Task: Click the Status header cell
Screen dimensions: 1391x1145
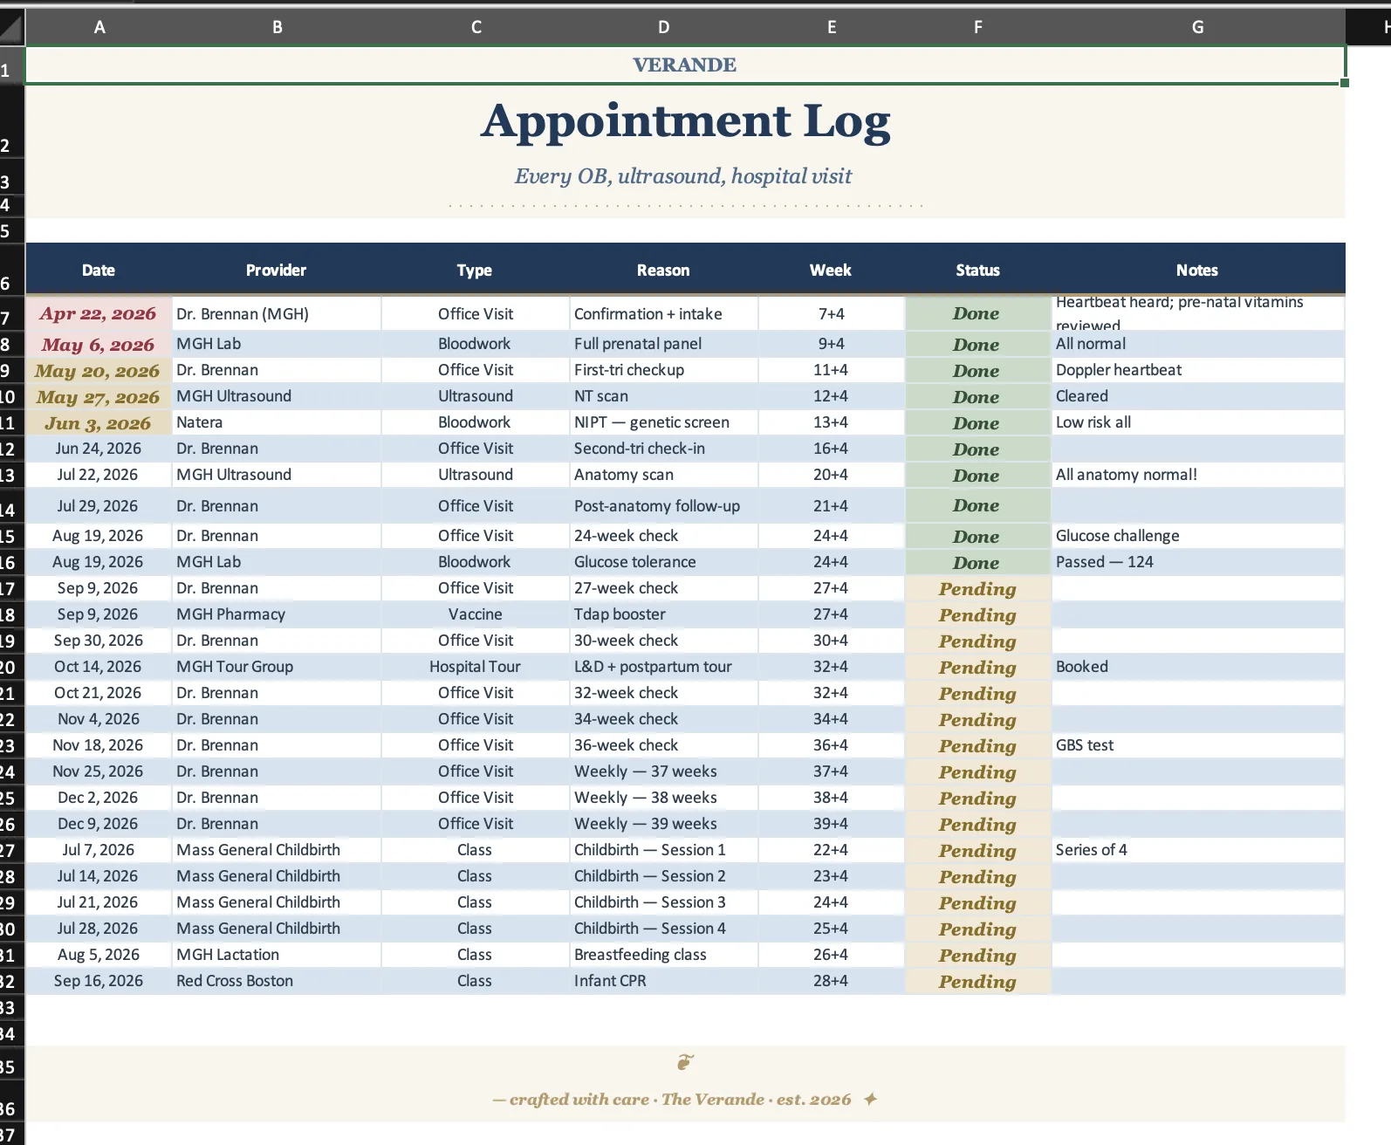Action: [978, 270]
